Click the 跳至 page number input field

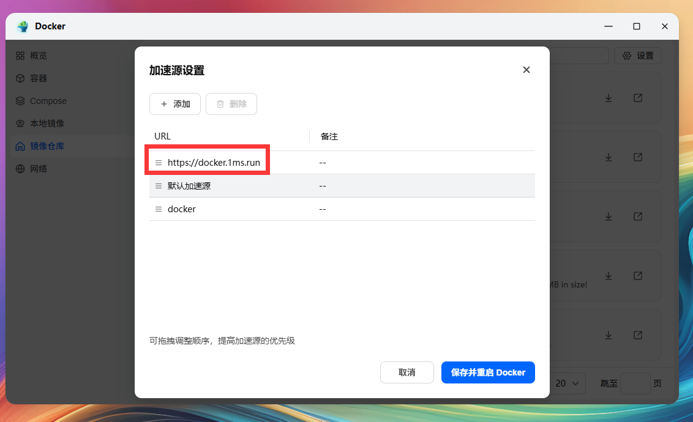[x=635, y=383]
